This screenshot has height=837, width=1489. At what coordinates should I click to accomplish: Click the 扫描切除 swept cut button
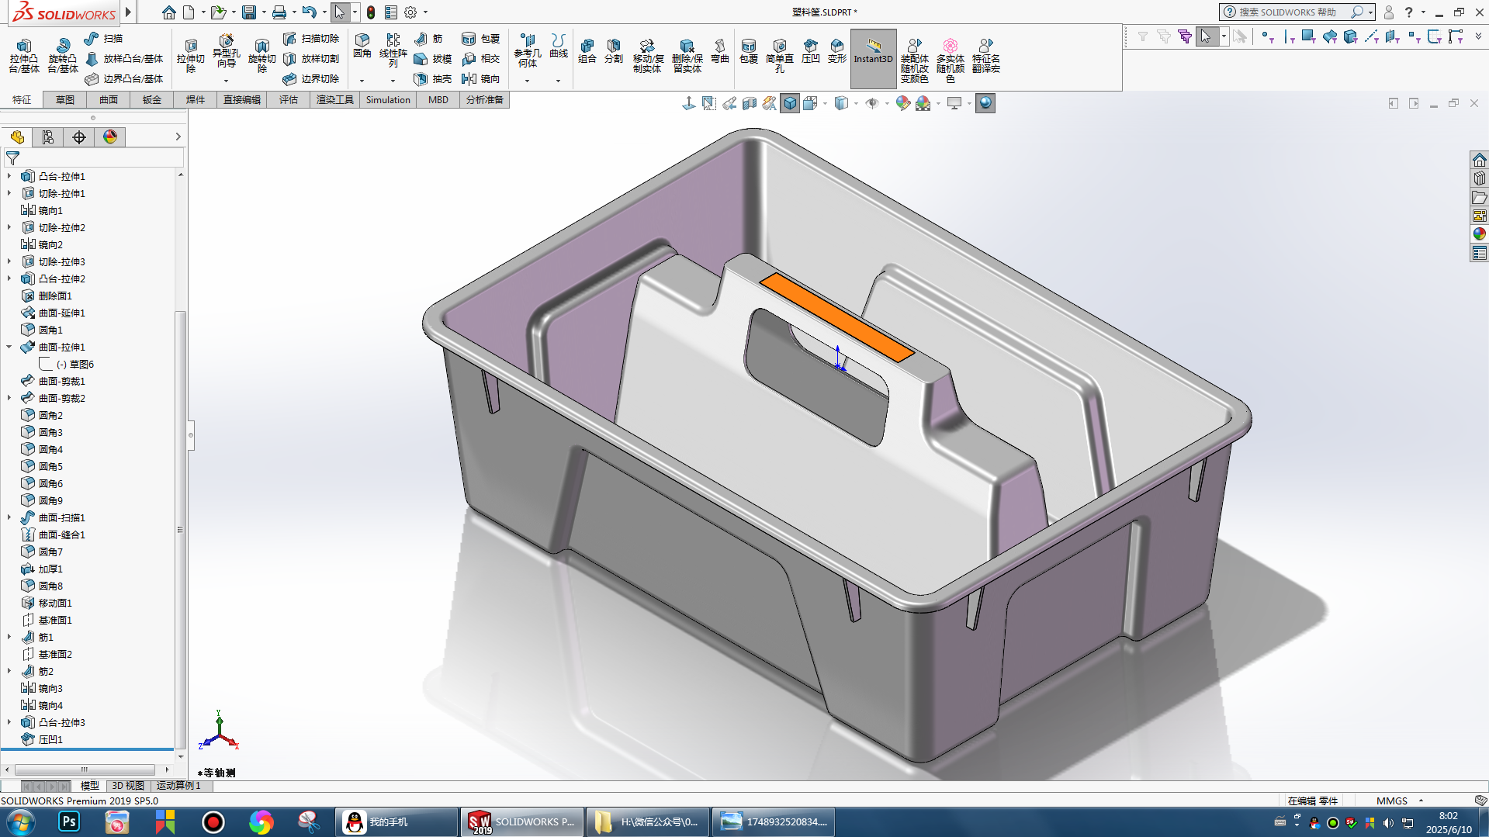(311, 39)
